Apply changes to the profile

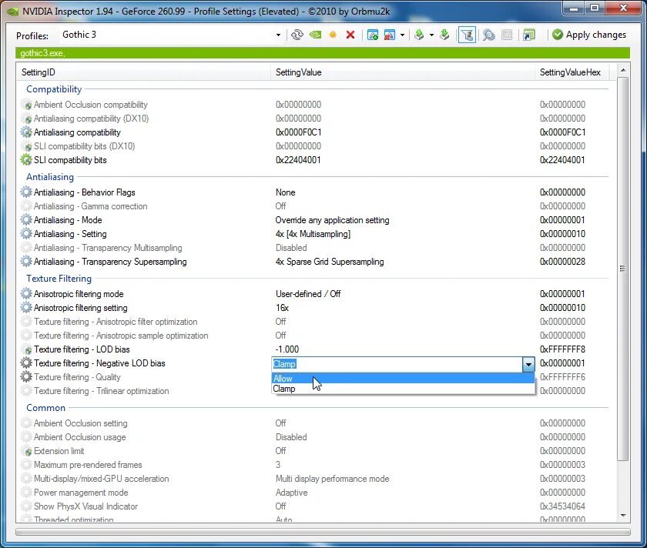click(x=588, y=35)
